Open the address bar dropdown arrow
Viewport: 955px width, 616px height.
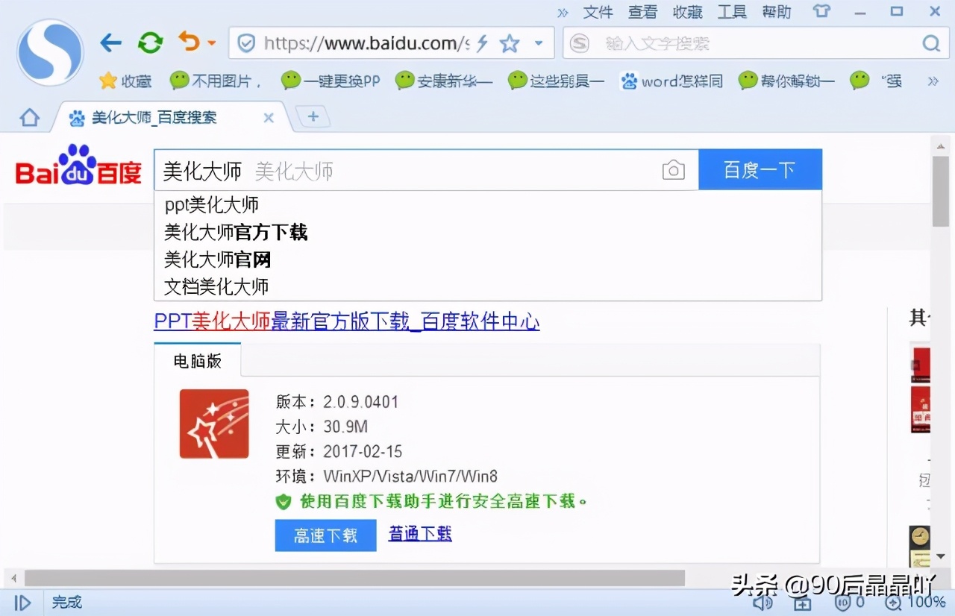coord(539,43)
